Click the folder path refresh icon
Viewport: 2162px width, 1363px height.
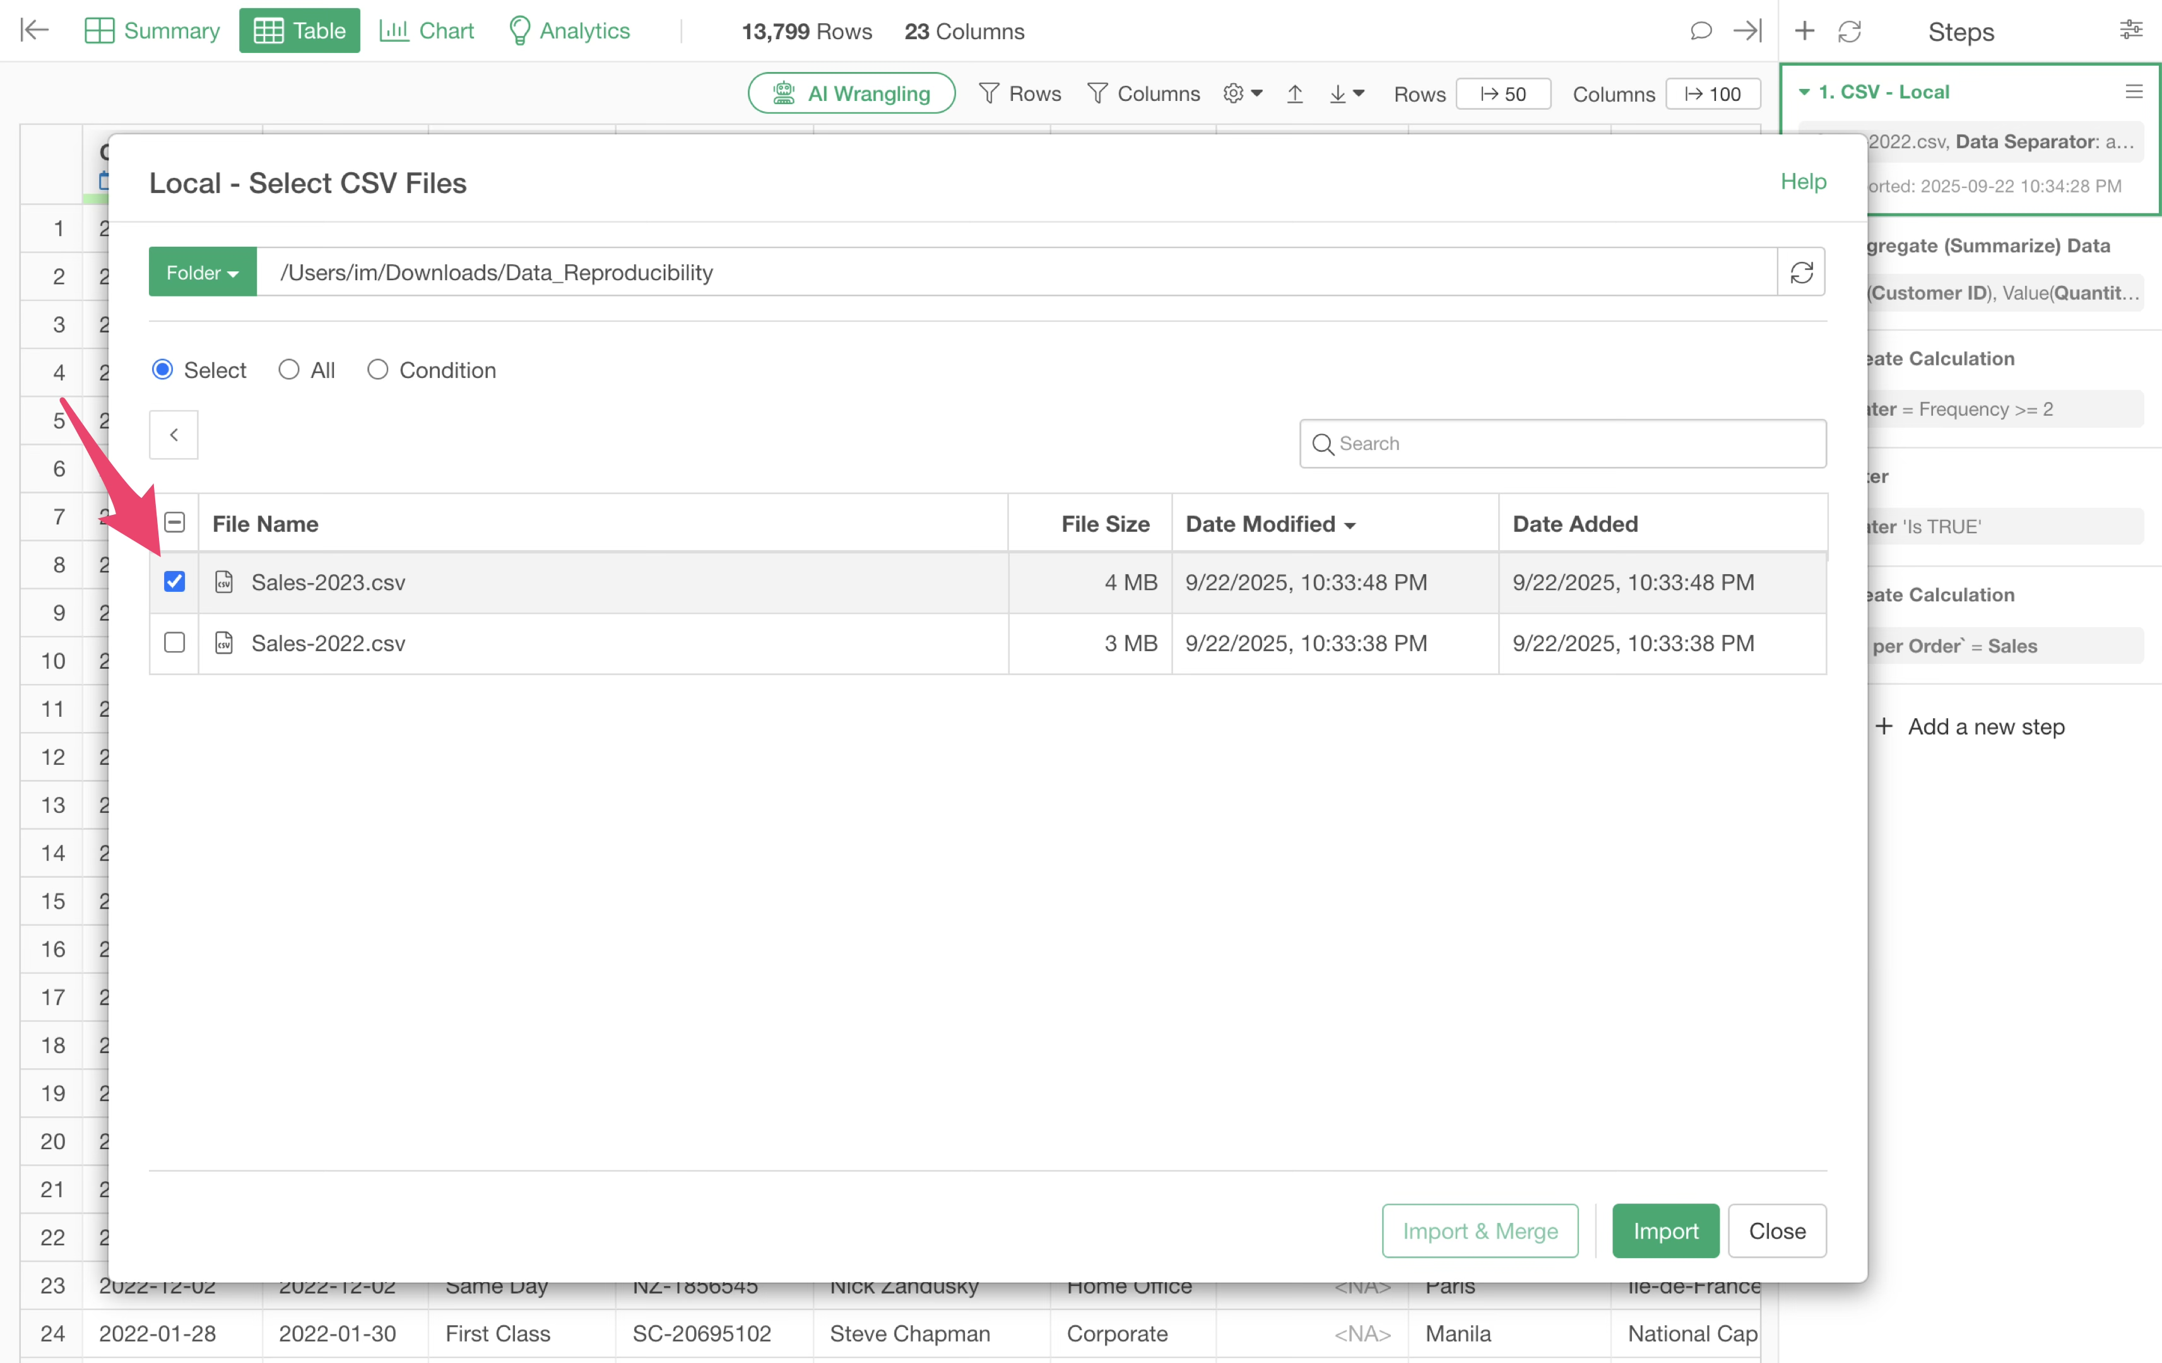(x=1801, y=272)
